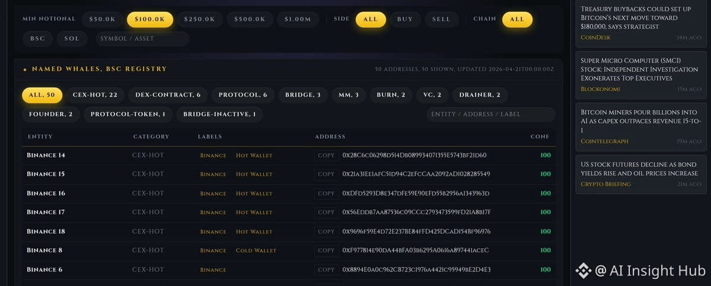Set min notional to $1.00M
The width and height of the screenshot is (711, 286).
click(297, 19)
